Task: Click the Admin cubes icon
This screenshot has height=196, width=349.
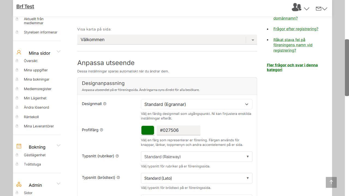Action: pyautogui.click(x=19, y=184)
